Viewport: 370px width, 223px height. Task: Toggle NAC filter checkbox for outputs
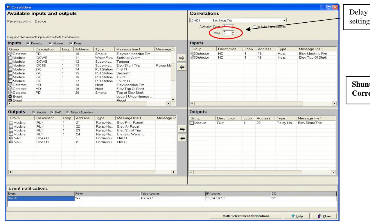click(x=52, y=112)
